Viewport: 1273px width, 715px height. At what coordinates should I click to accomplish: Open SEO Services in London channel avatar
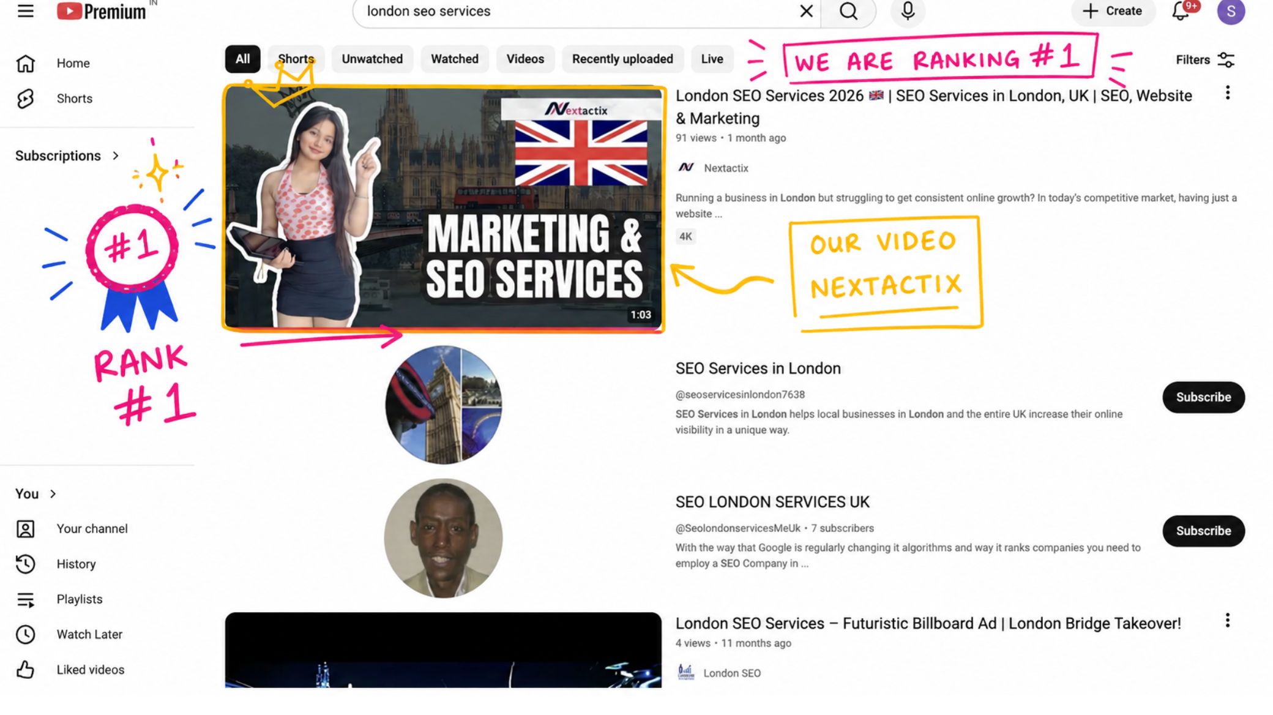pyautogui.click(x=443, y=405)
